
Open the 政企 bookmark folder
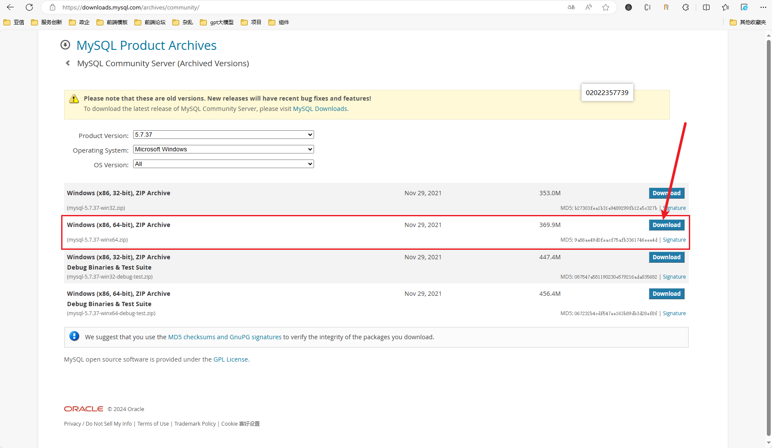pos(79,22)
